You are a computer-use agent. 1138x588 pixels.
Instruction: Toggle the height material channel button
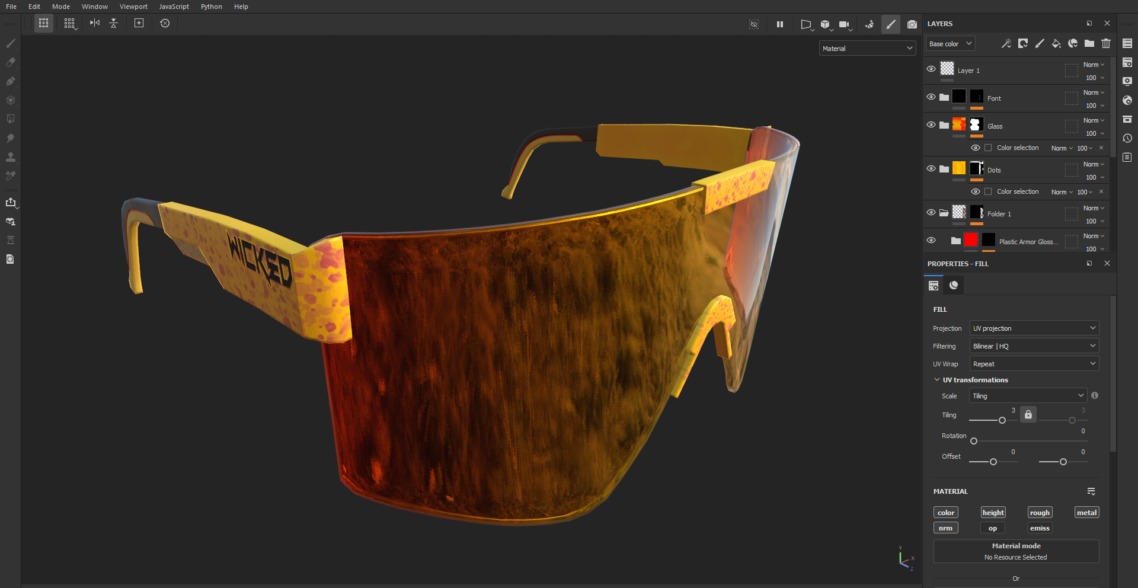[993, 513]
